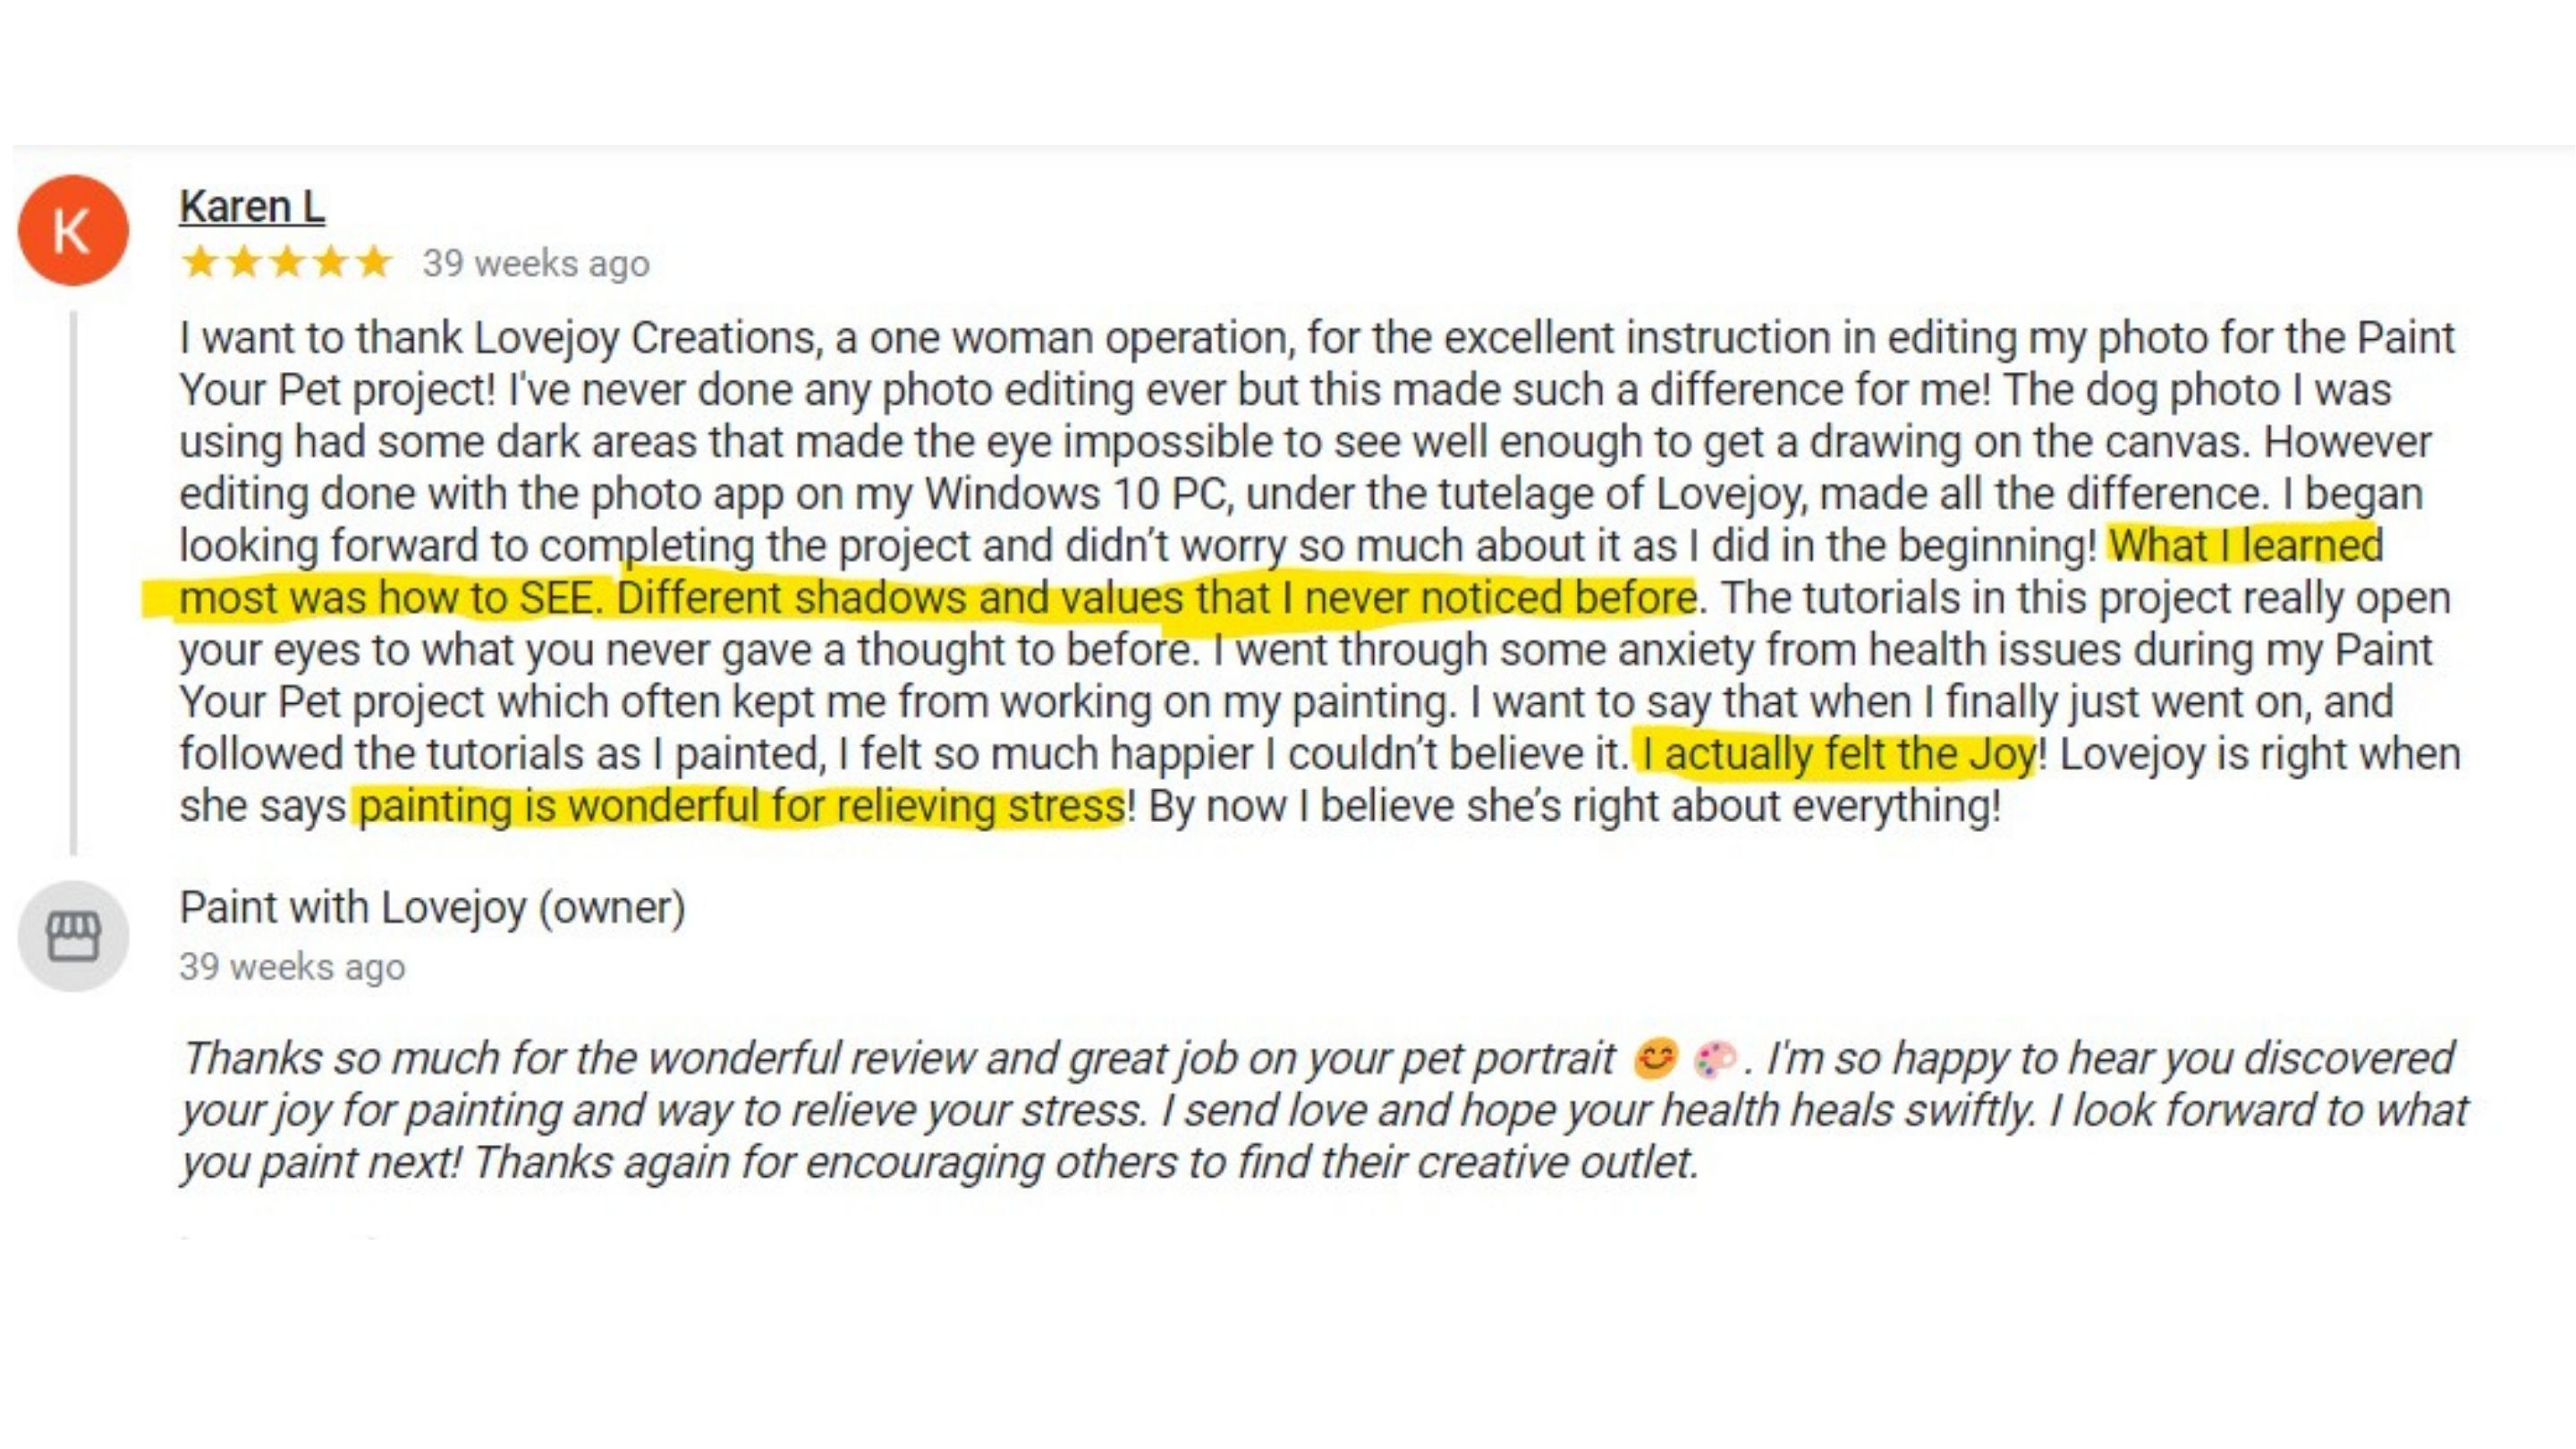Click the second gold rating star
This screenshot has height=1449, width=2576.
tap(244, 262)
